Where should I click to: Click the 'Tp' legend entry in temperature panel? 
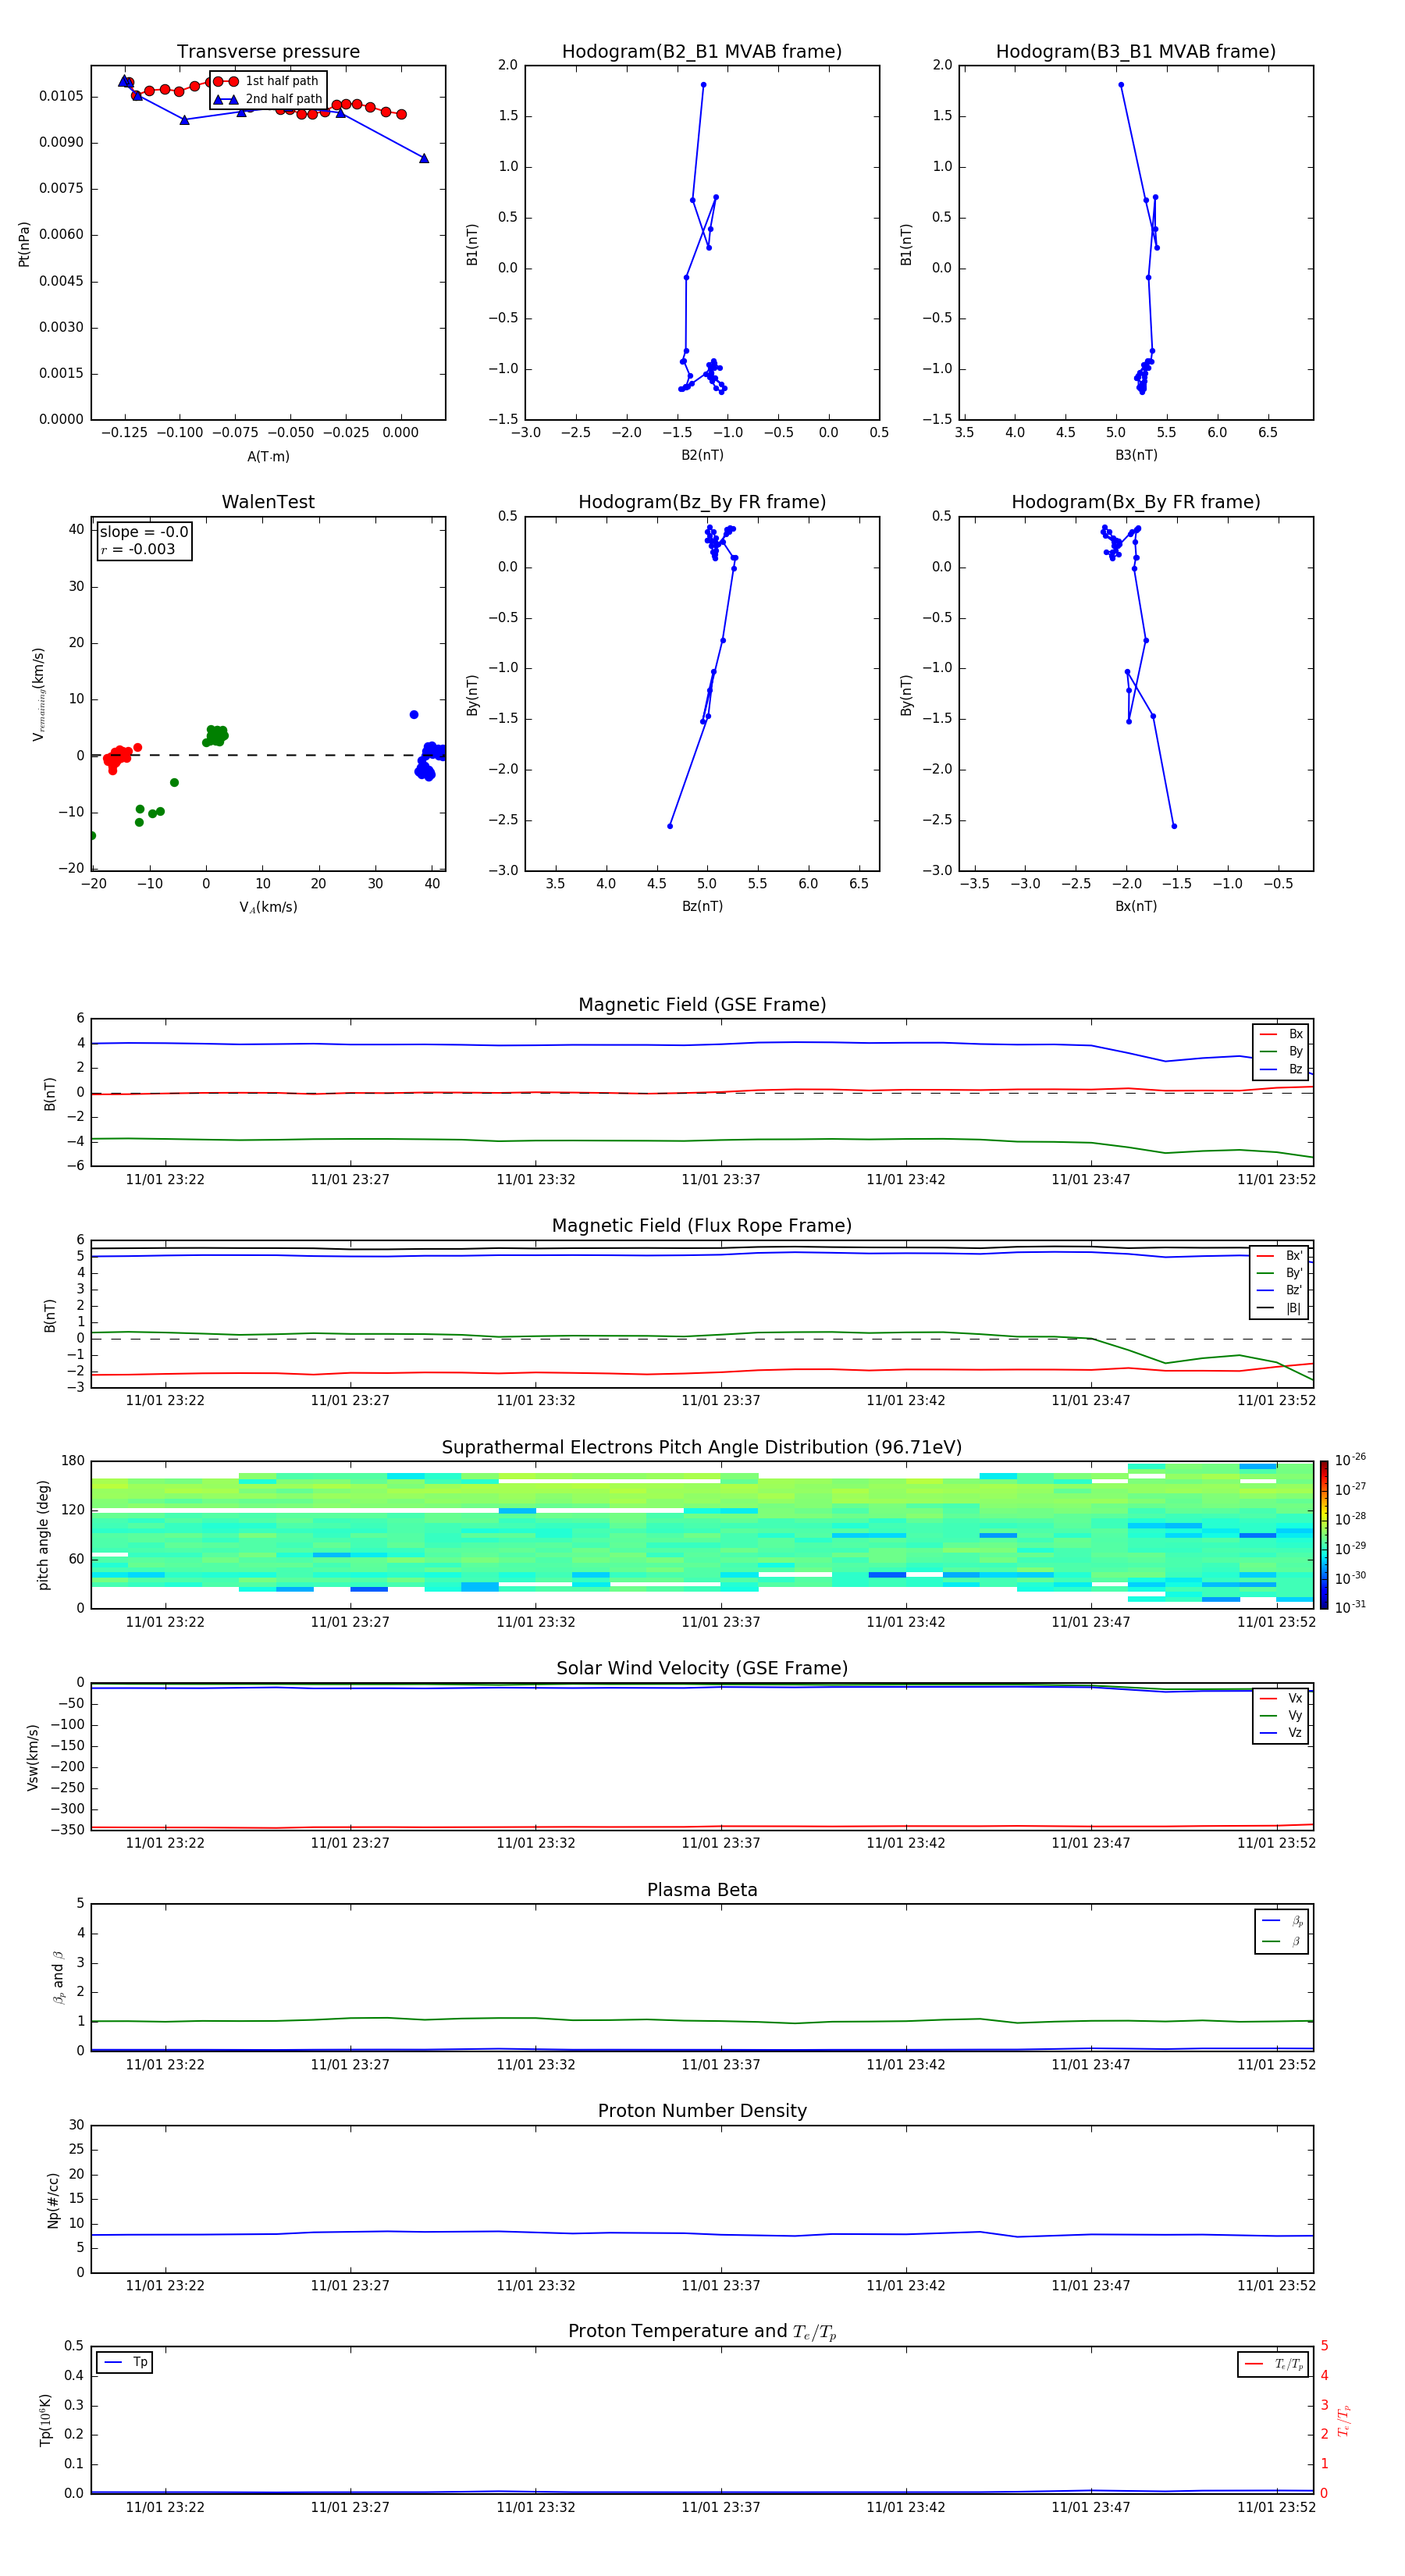[x=125, y=2362]
